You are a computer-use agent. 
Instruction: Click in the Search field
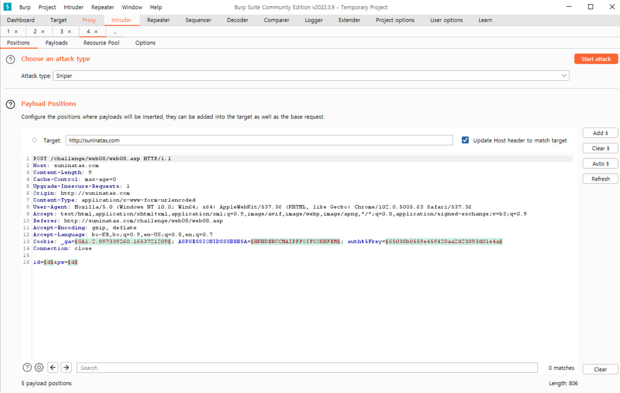coord(307,368)
